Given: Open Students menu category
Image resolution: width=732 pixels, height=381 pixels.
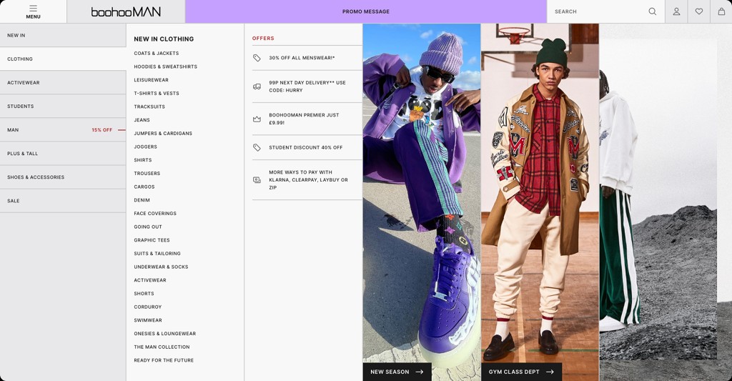Looking at the screenshot, I should pos(63,107).
